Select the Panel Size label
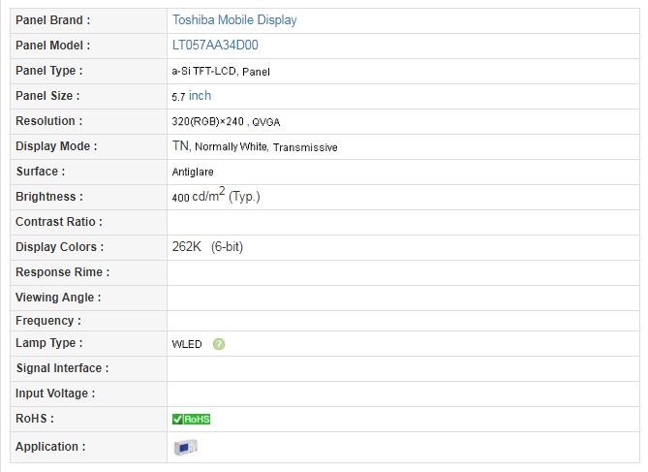This screenshot has width=648, height=472. (47, 96)
